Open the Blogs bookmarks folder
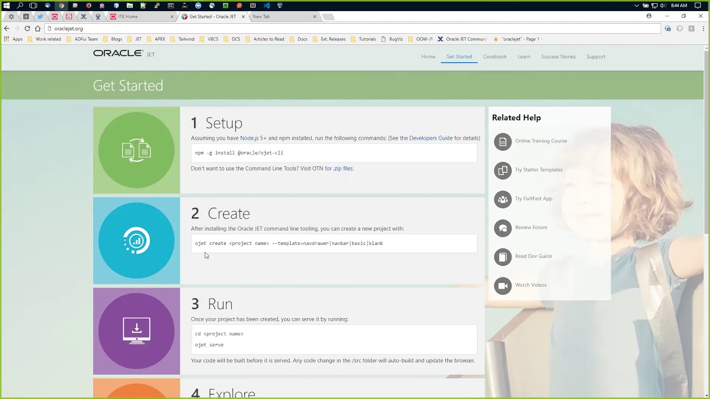The width and height of the screenshot is (710, 399). [112, 39]
